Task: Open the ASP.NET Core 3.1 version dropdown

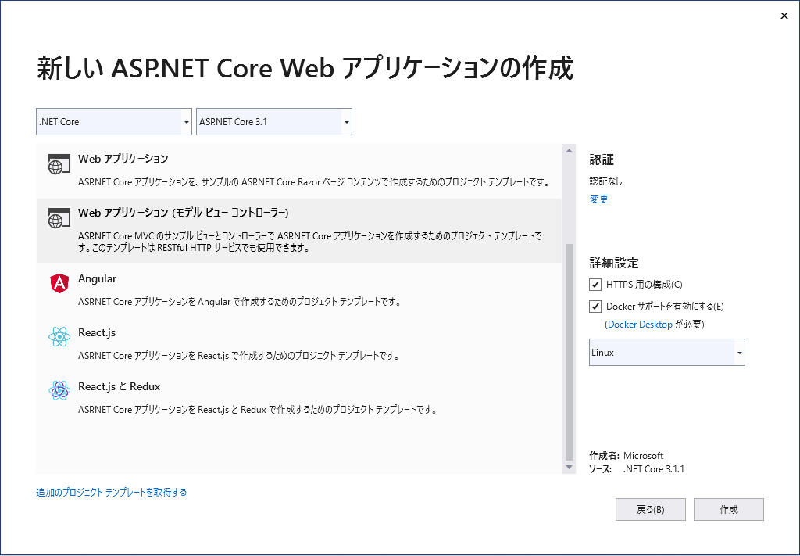Action: click(x=274, y=121)
